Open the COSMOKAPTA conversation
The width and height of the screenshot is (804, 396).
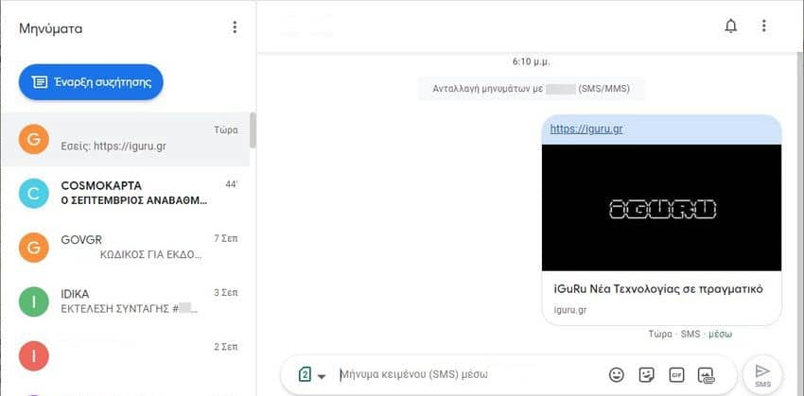tap(125, 193)
